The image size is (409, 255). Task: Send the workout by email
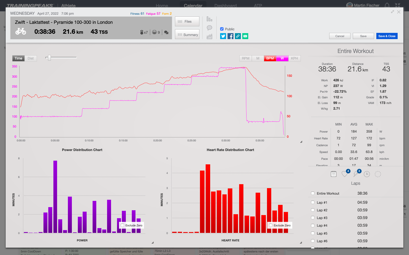(245, 36)
